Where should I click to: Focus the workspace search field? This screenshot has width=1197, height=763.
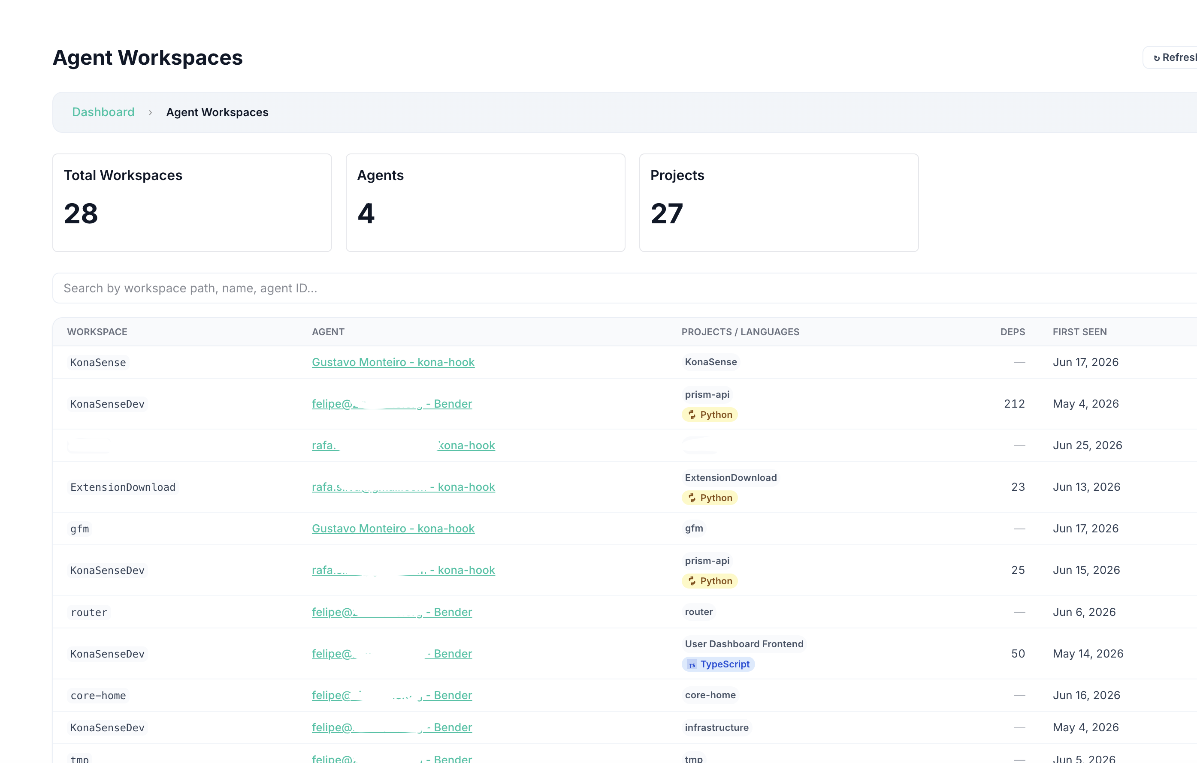(625, 288)
